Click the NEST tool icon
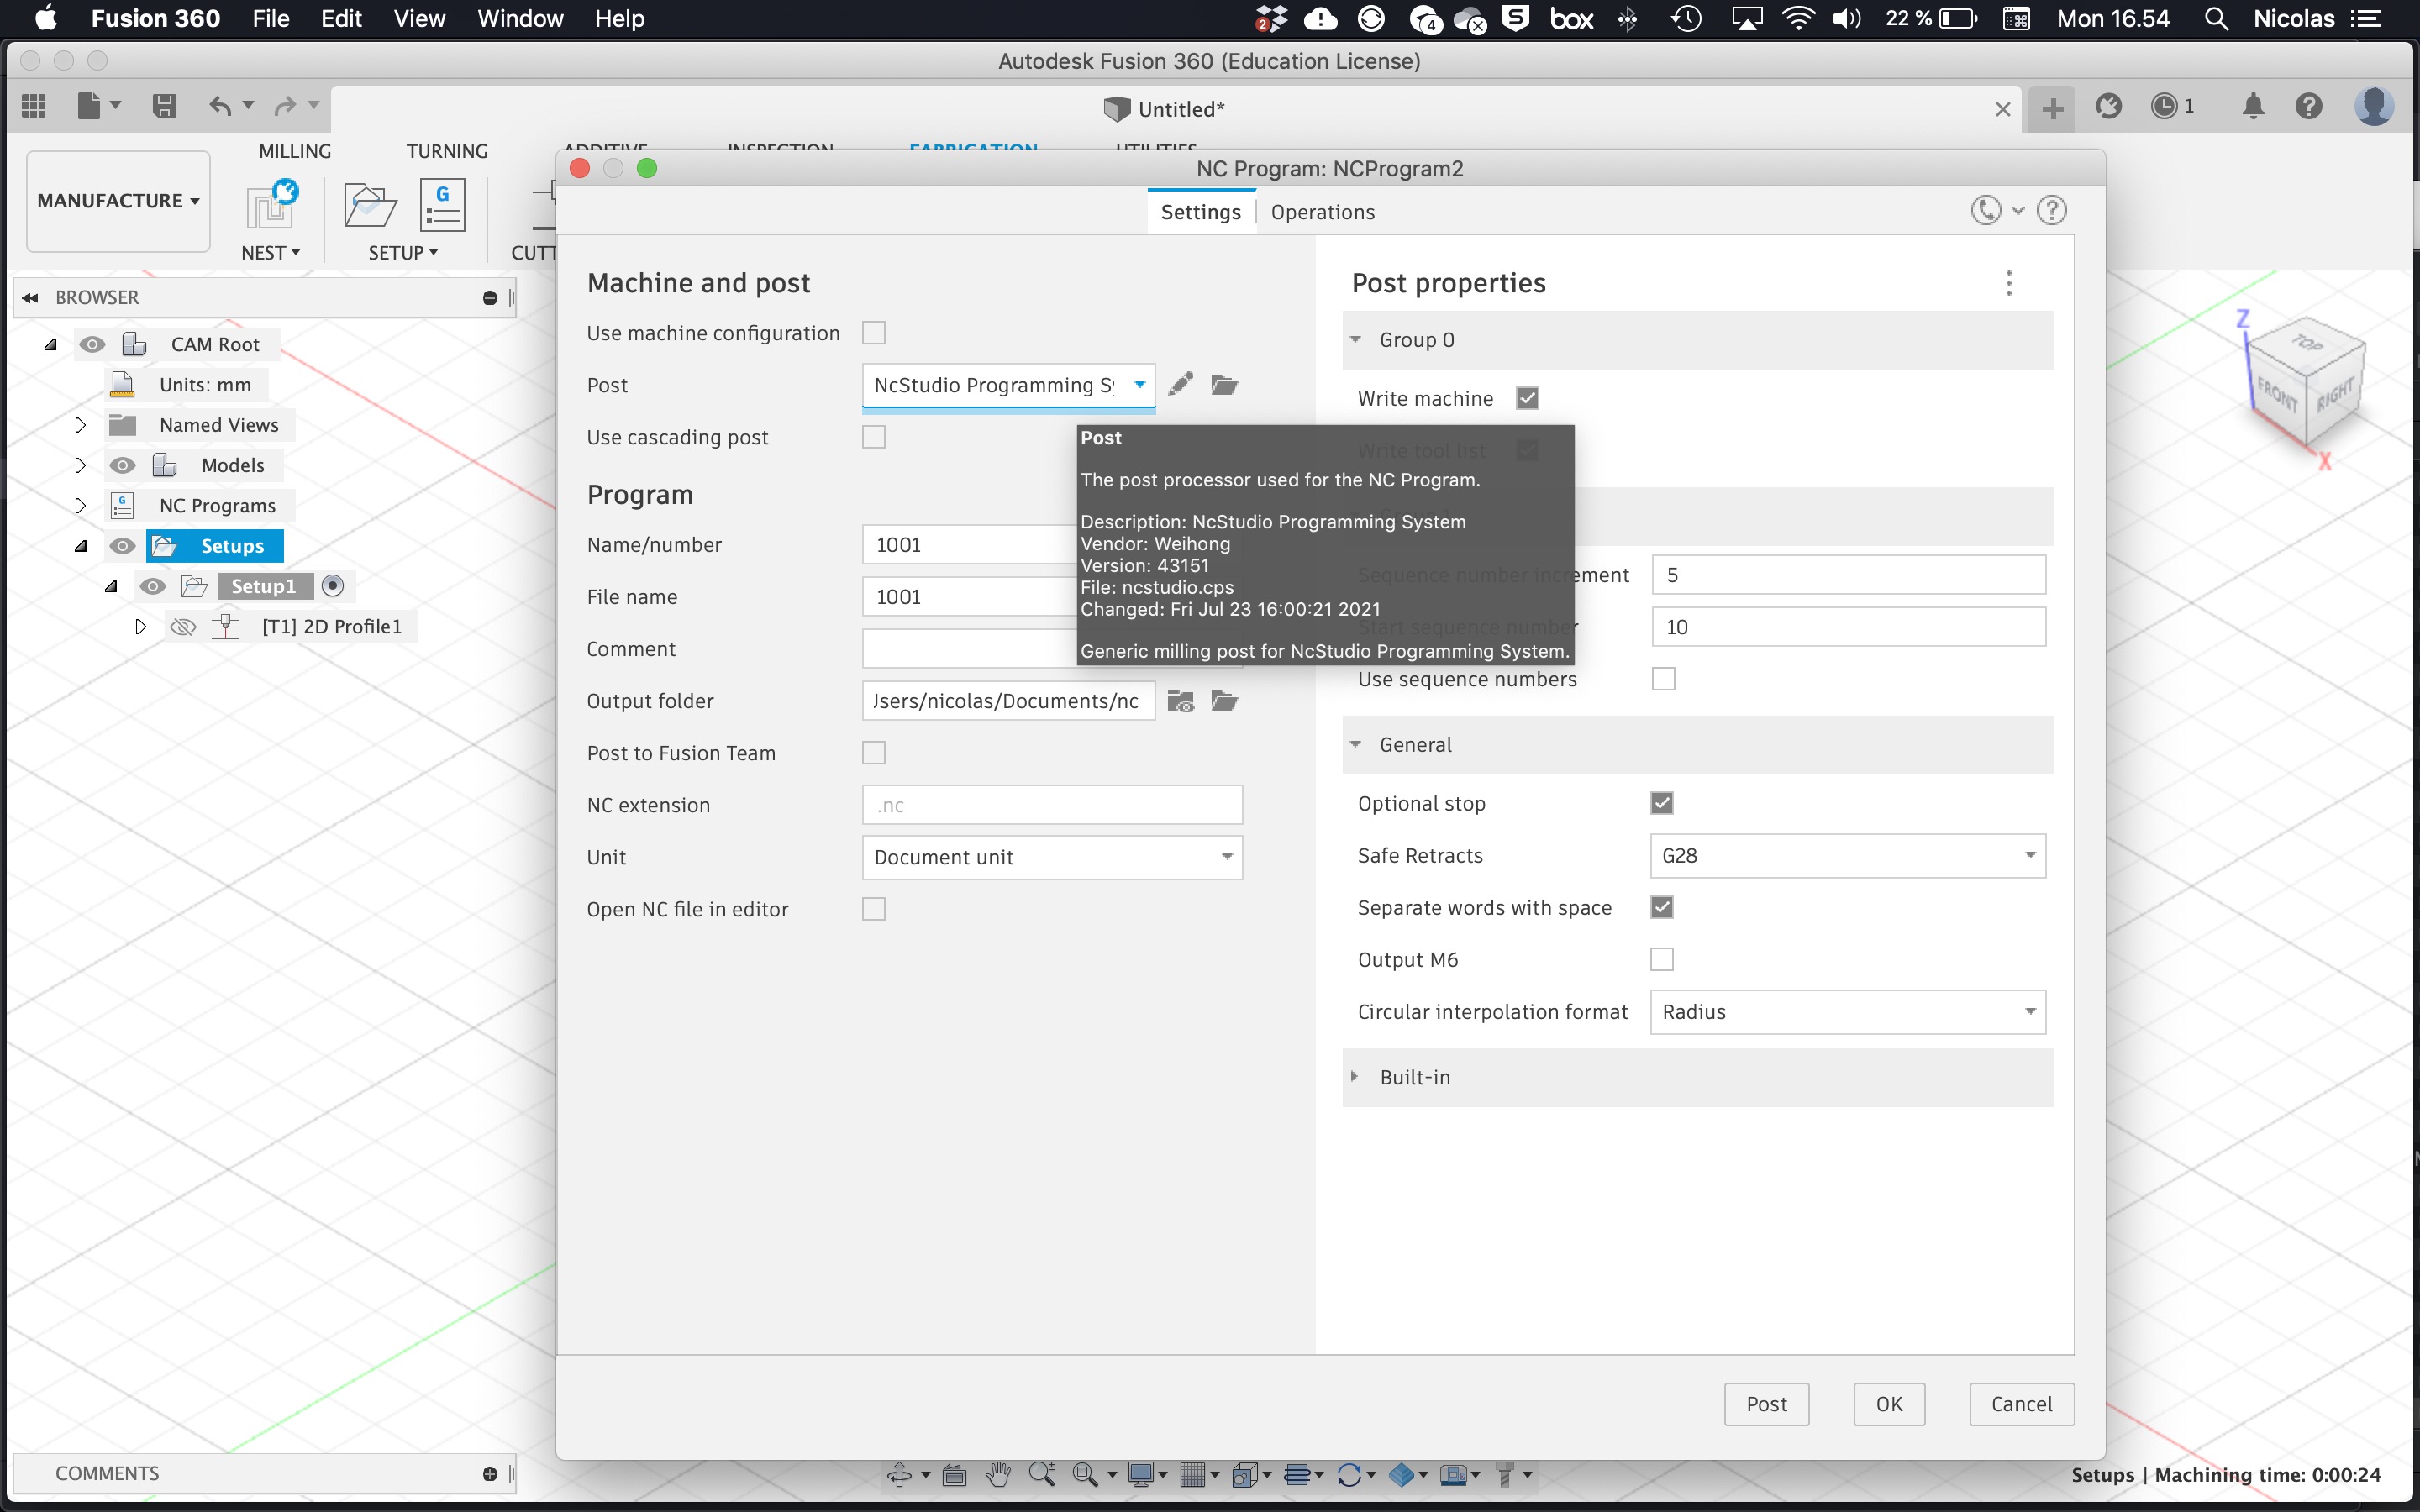 point(271,205)
